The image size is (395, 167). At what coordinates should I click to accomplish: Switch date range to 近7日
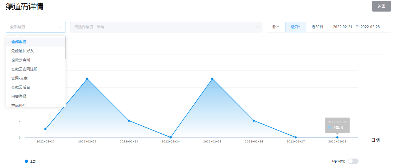tap(296, 27)
